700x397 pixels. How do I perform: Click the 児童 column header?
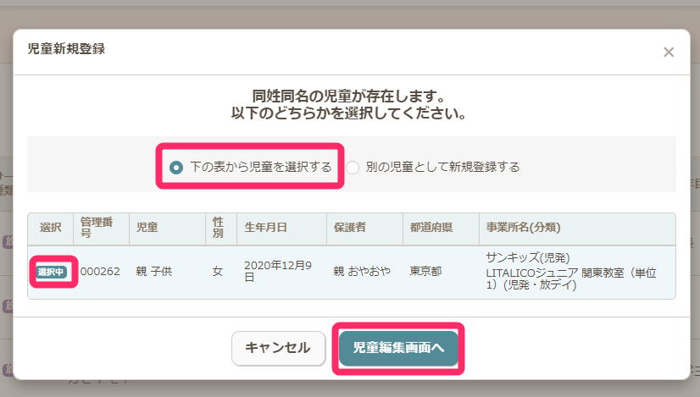147,228
